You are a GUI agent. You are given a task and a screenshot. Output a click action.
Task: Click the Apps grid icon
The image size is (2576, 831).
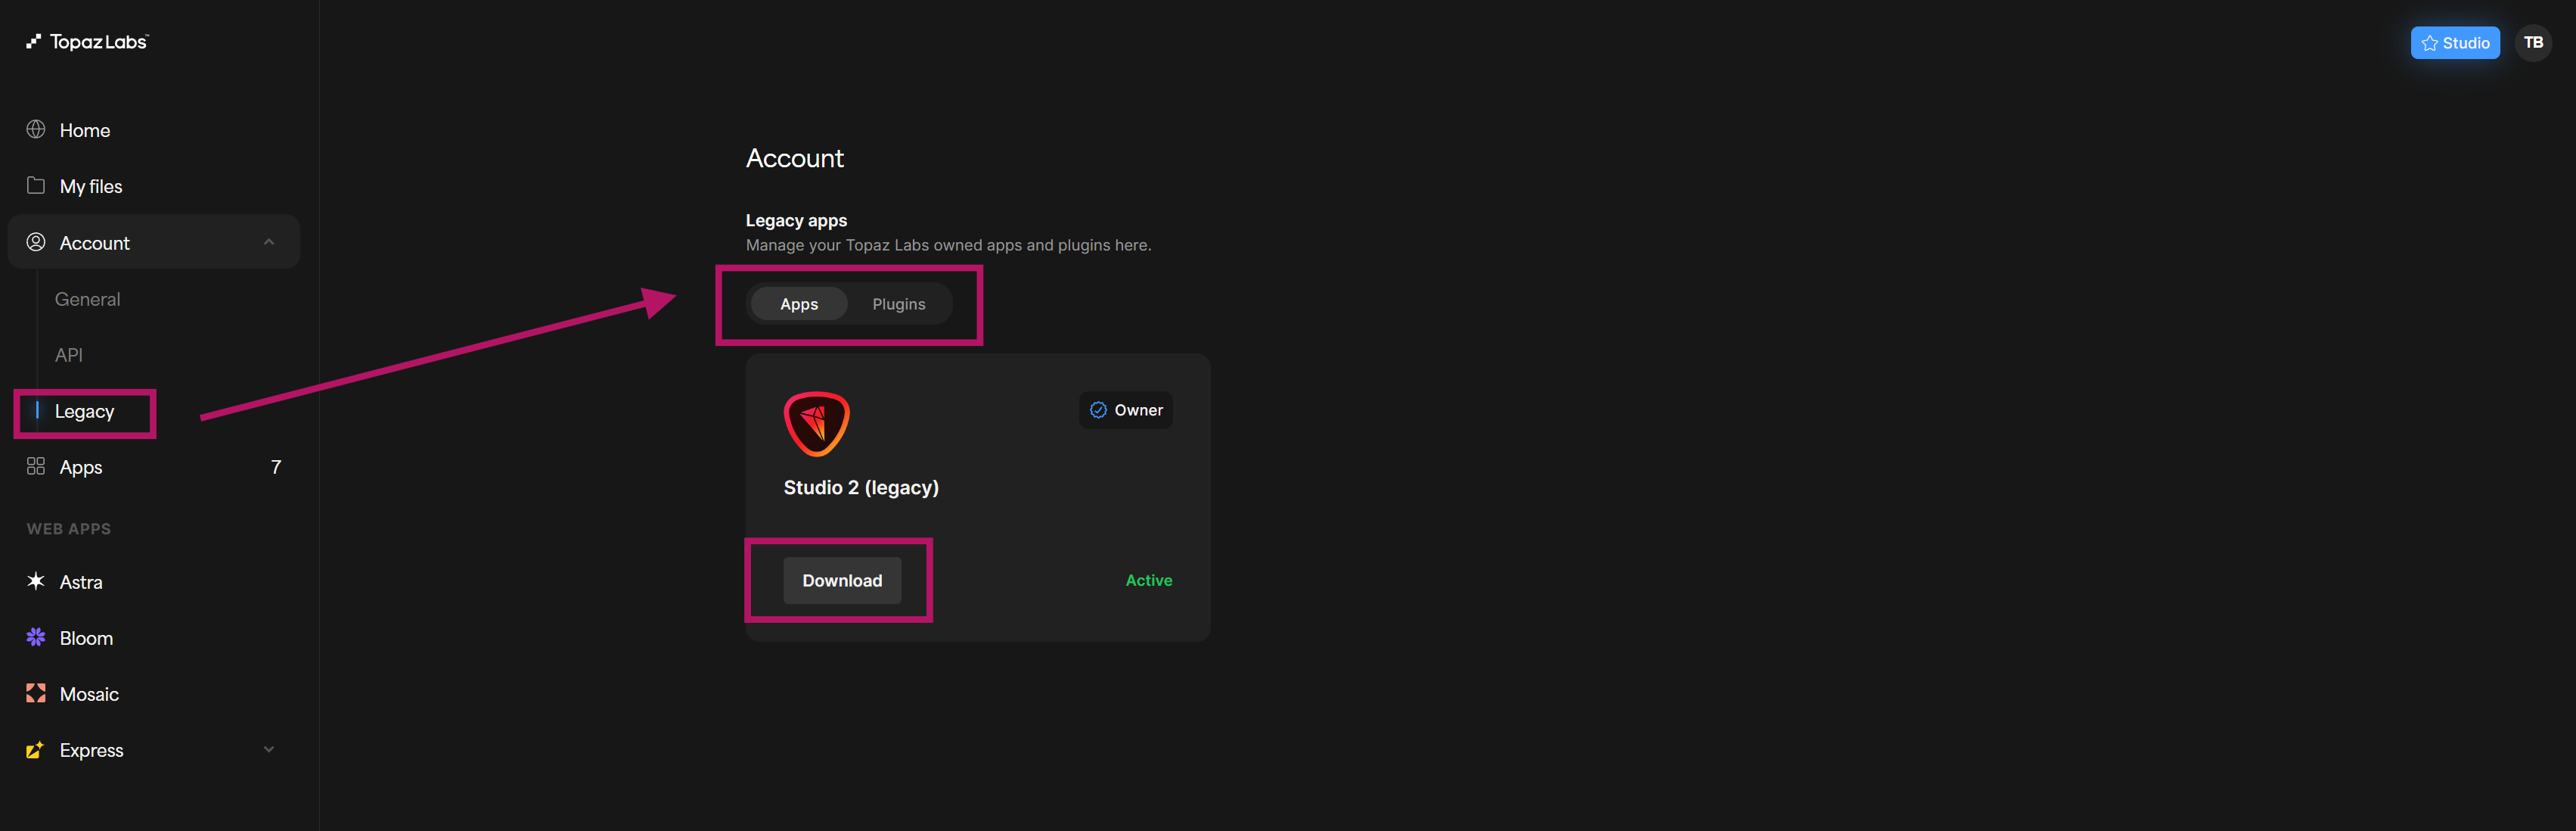(x=36, y=466)
